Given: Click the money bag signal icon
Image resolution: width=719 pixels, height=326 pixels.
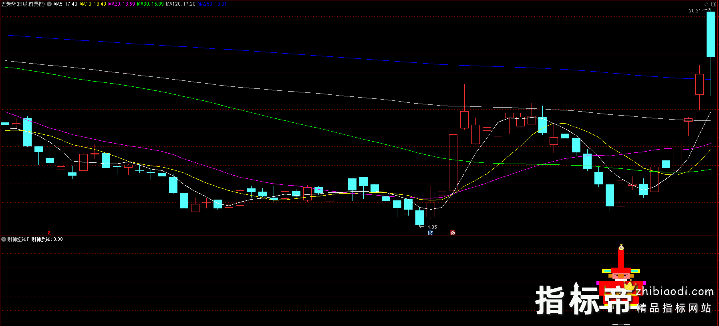Looking at the screenshot, I should tap(621, 248).
